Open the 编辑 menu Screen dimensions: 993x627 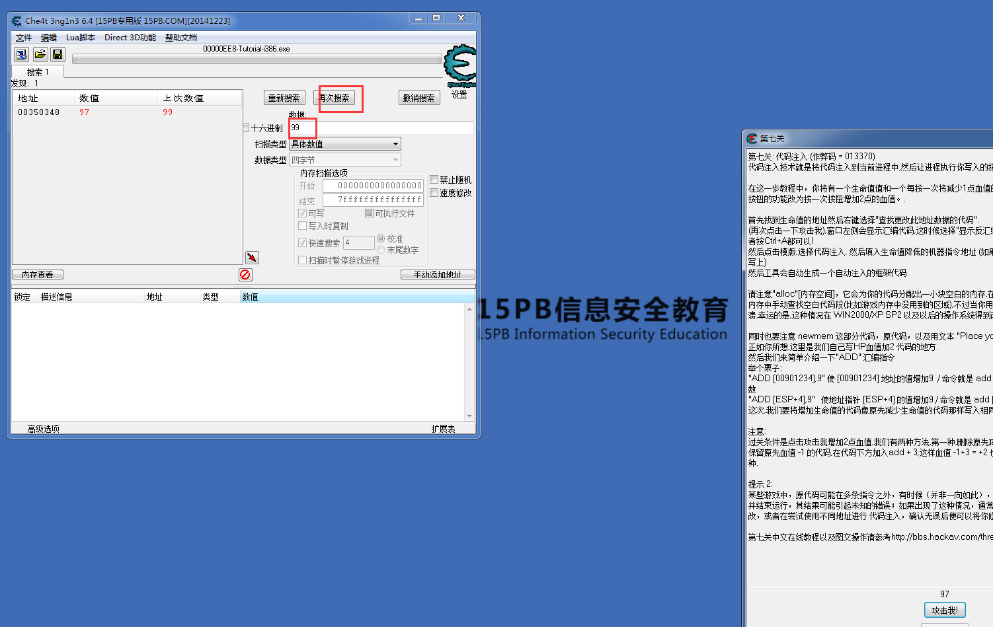tap(49, 38)
